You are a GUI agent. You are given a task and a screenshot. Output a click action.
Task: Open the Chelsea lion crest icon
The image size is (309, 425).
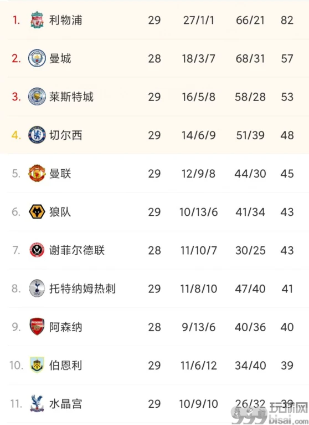[37, 135]
